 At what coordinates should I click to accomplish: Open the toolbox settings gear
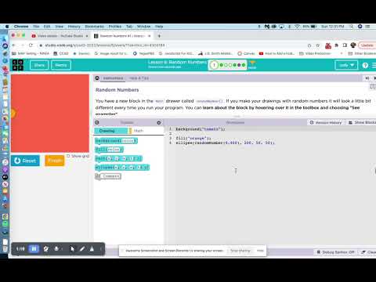(x=159, y=122)
